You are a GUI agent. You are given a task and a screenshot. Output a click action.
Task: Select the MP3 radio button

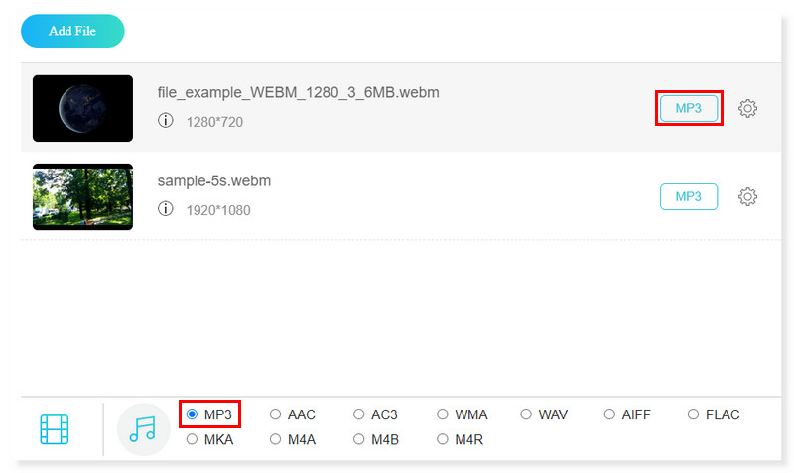click(x=192, y=414)
